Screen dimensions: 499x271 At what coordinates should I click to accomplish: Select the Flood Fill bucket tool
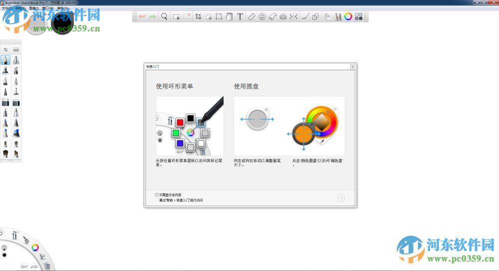point(229,16)
